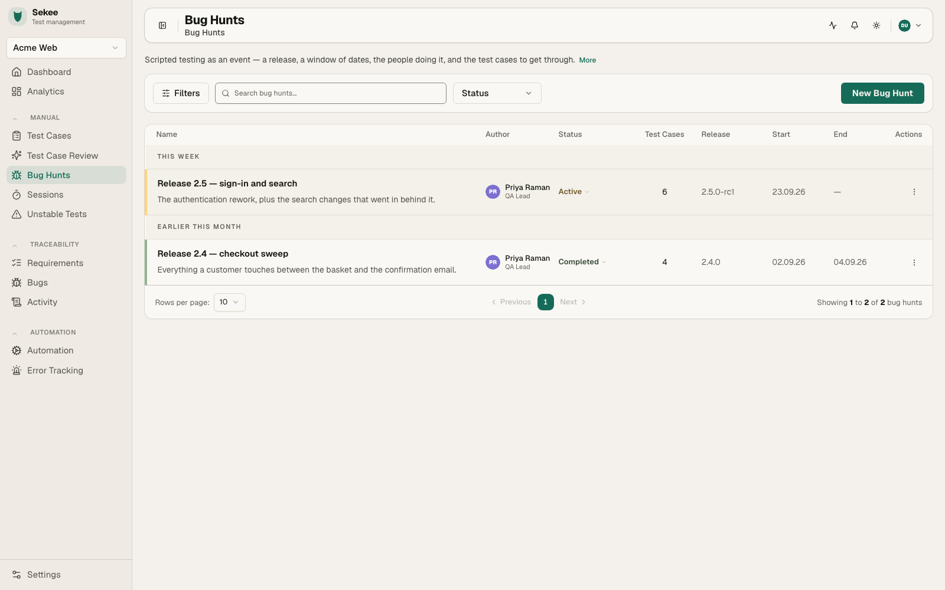945x590 pixels.
Task: Open Acme Web project selector
Action: pyautogui.click(x=66, y=48)
